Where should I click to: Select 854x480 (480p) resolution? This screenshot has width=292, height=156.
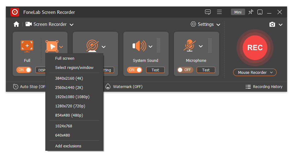(x=74, y=115)
